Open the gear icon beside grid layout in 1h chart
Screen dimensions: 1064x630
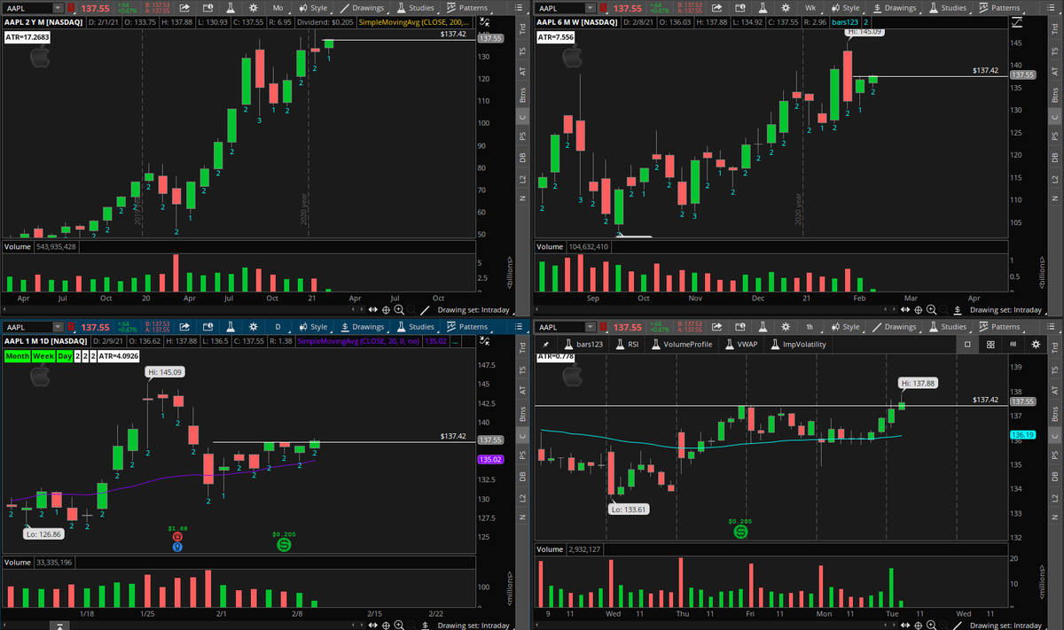pyautogui.click(x=1036, y=345)
